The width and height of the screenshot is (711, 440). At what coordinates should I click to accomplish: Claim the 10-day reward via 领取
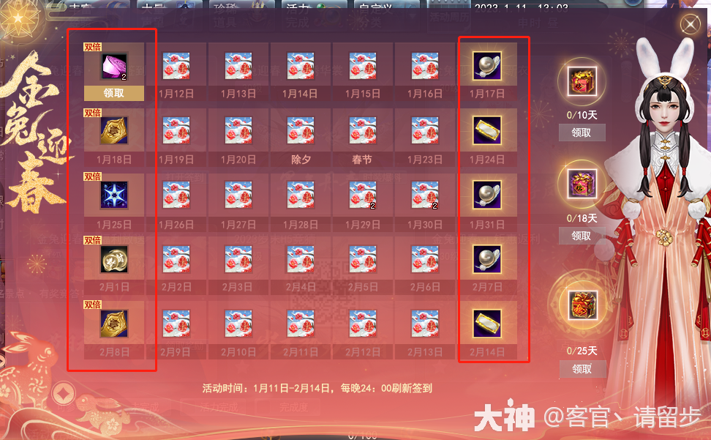point(582,133)
